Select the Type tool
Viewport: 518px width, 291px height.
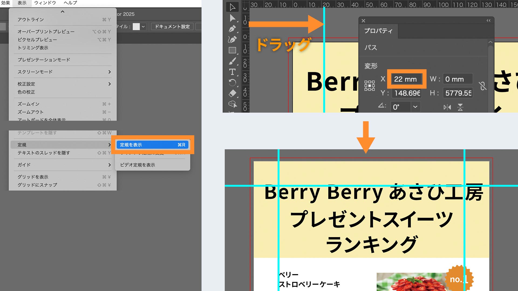click(232, 72)
